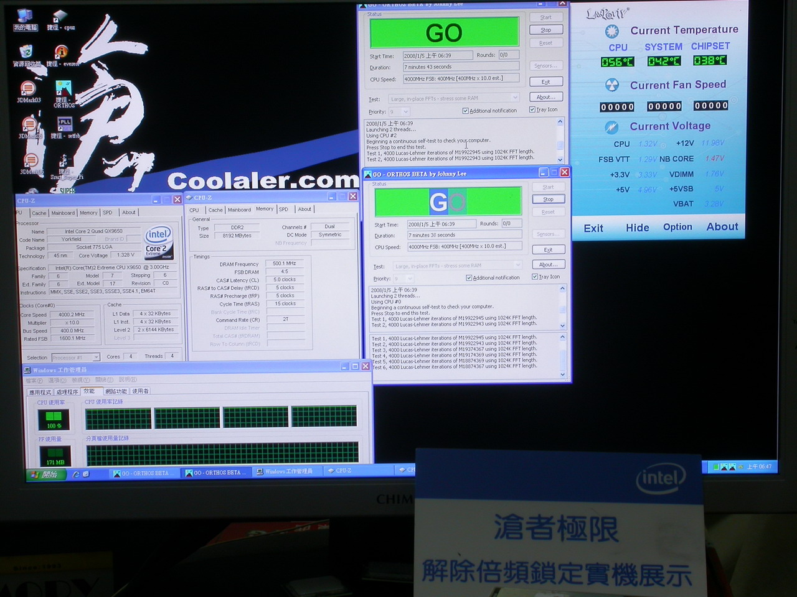Toggle Tray Icon in the 43-seconds ORTHOS window
Screen dimensions: 797x597
[544, 109]
